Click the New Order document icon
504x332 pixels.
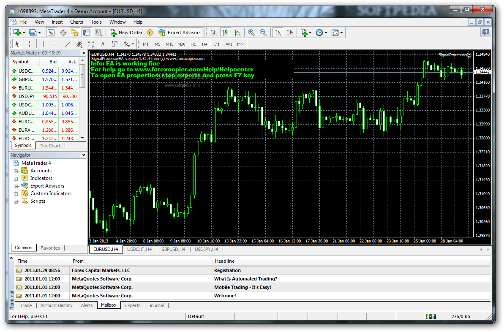[113, 33]
